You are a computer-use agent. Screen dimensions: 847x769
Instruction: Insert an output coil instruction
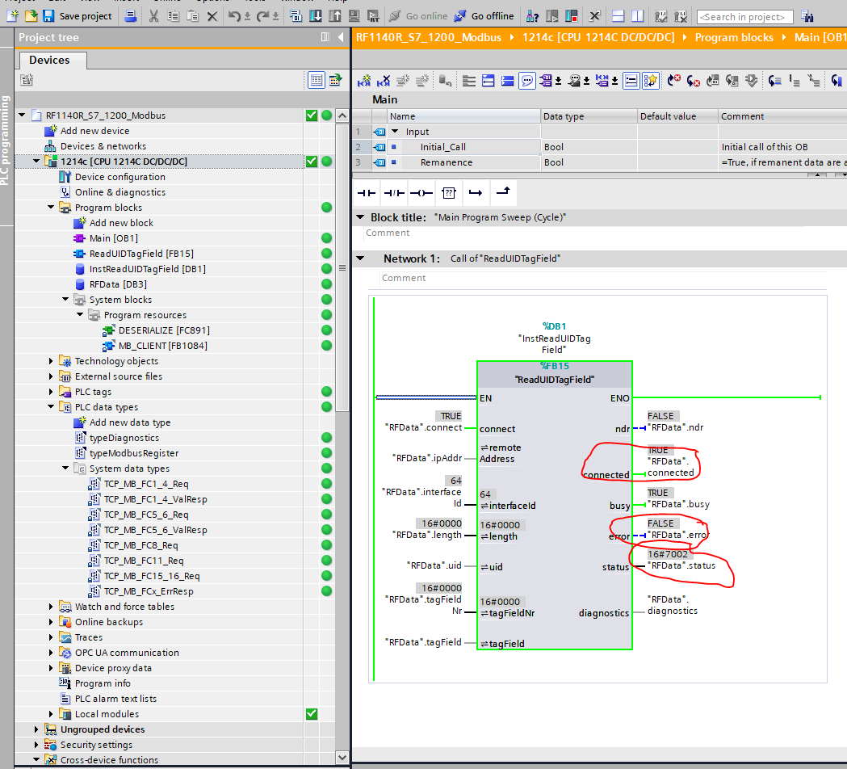coord(421,193)
